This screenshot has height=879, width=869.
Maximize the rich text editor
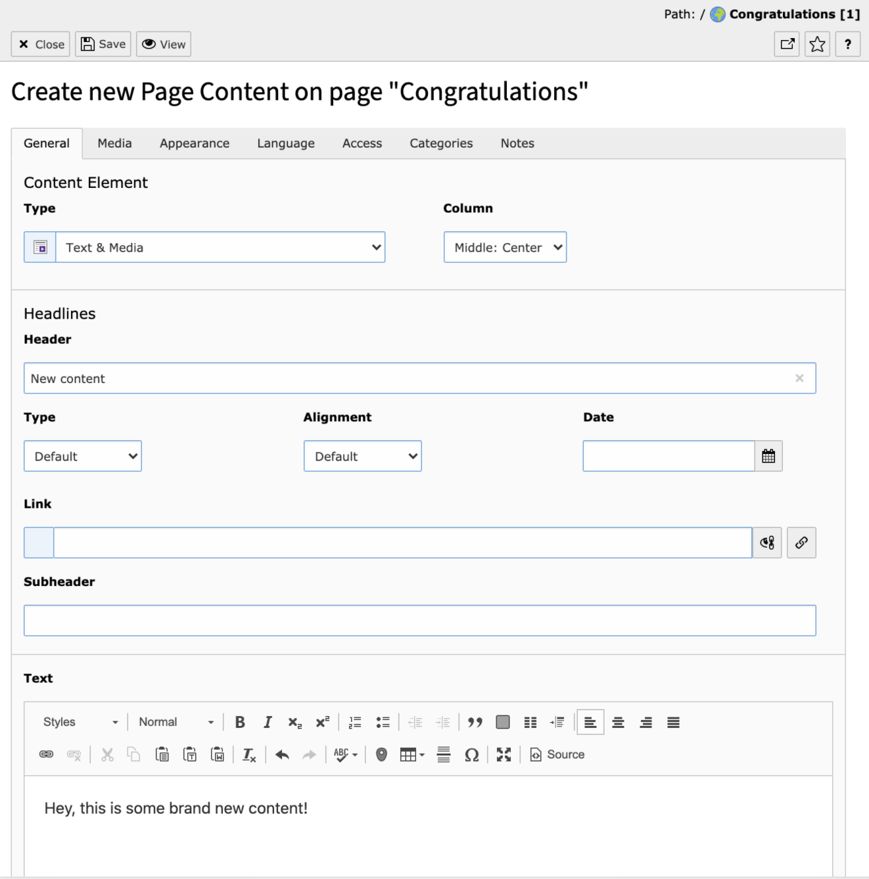tap(504, 754)
